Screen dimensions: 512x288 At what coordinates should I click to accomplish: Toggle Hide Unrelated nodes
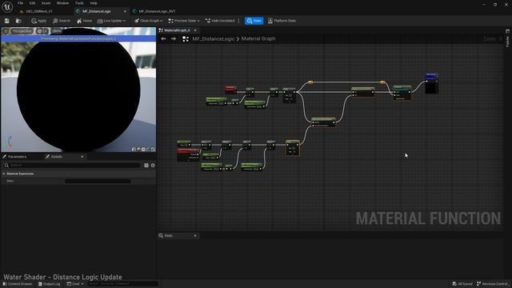click(x=220, y=21)
